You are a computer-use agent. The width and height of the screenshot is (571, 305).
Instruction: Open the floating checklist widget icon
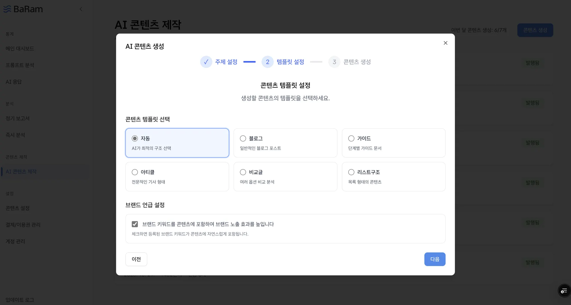click(x=564, y=291)
